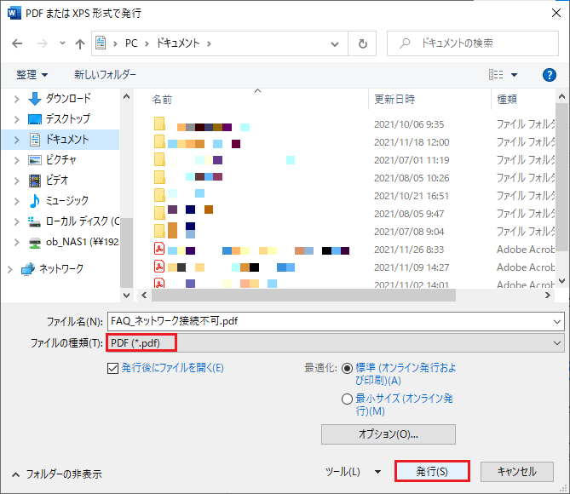Select the 標準 optimization radio button
This screenshot has width=570, height=494.
347,369
